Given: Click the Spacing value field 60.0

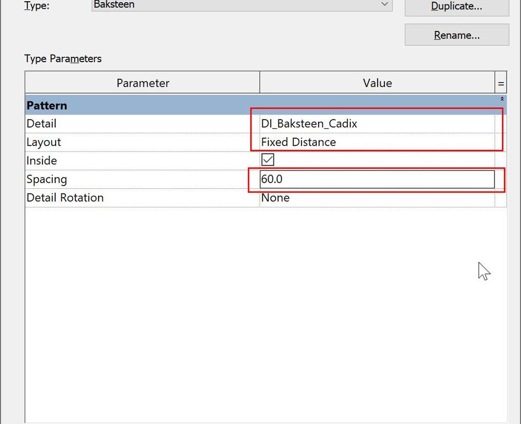Looking at the screenshot, I should (377, 179).
